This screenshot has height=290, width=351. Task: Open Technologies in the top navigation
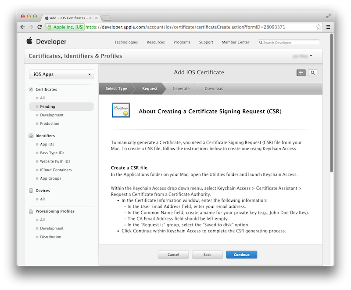(126, 42)
